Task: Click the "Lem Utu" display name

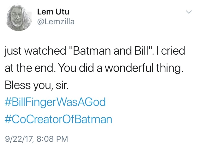Action: tap(53, 12)
